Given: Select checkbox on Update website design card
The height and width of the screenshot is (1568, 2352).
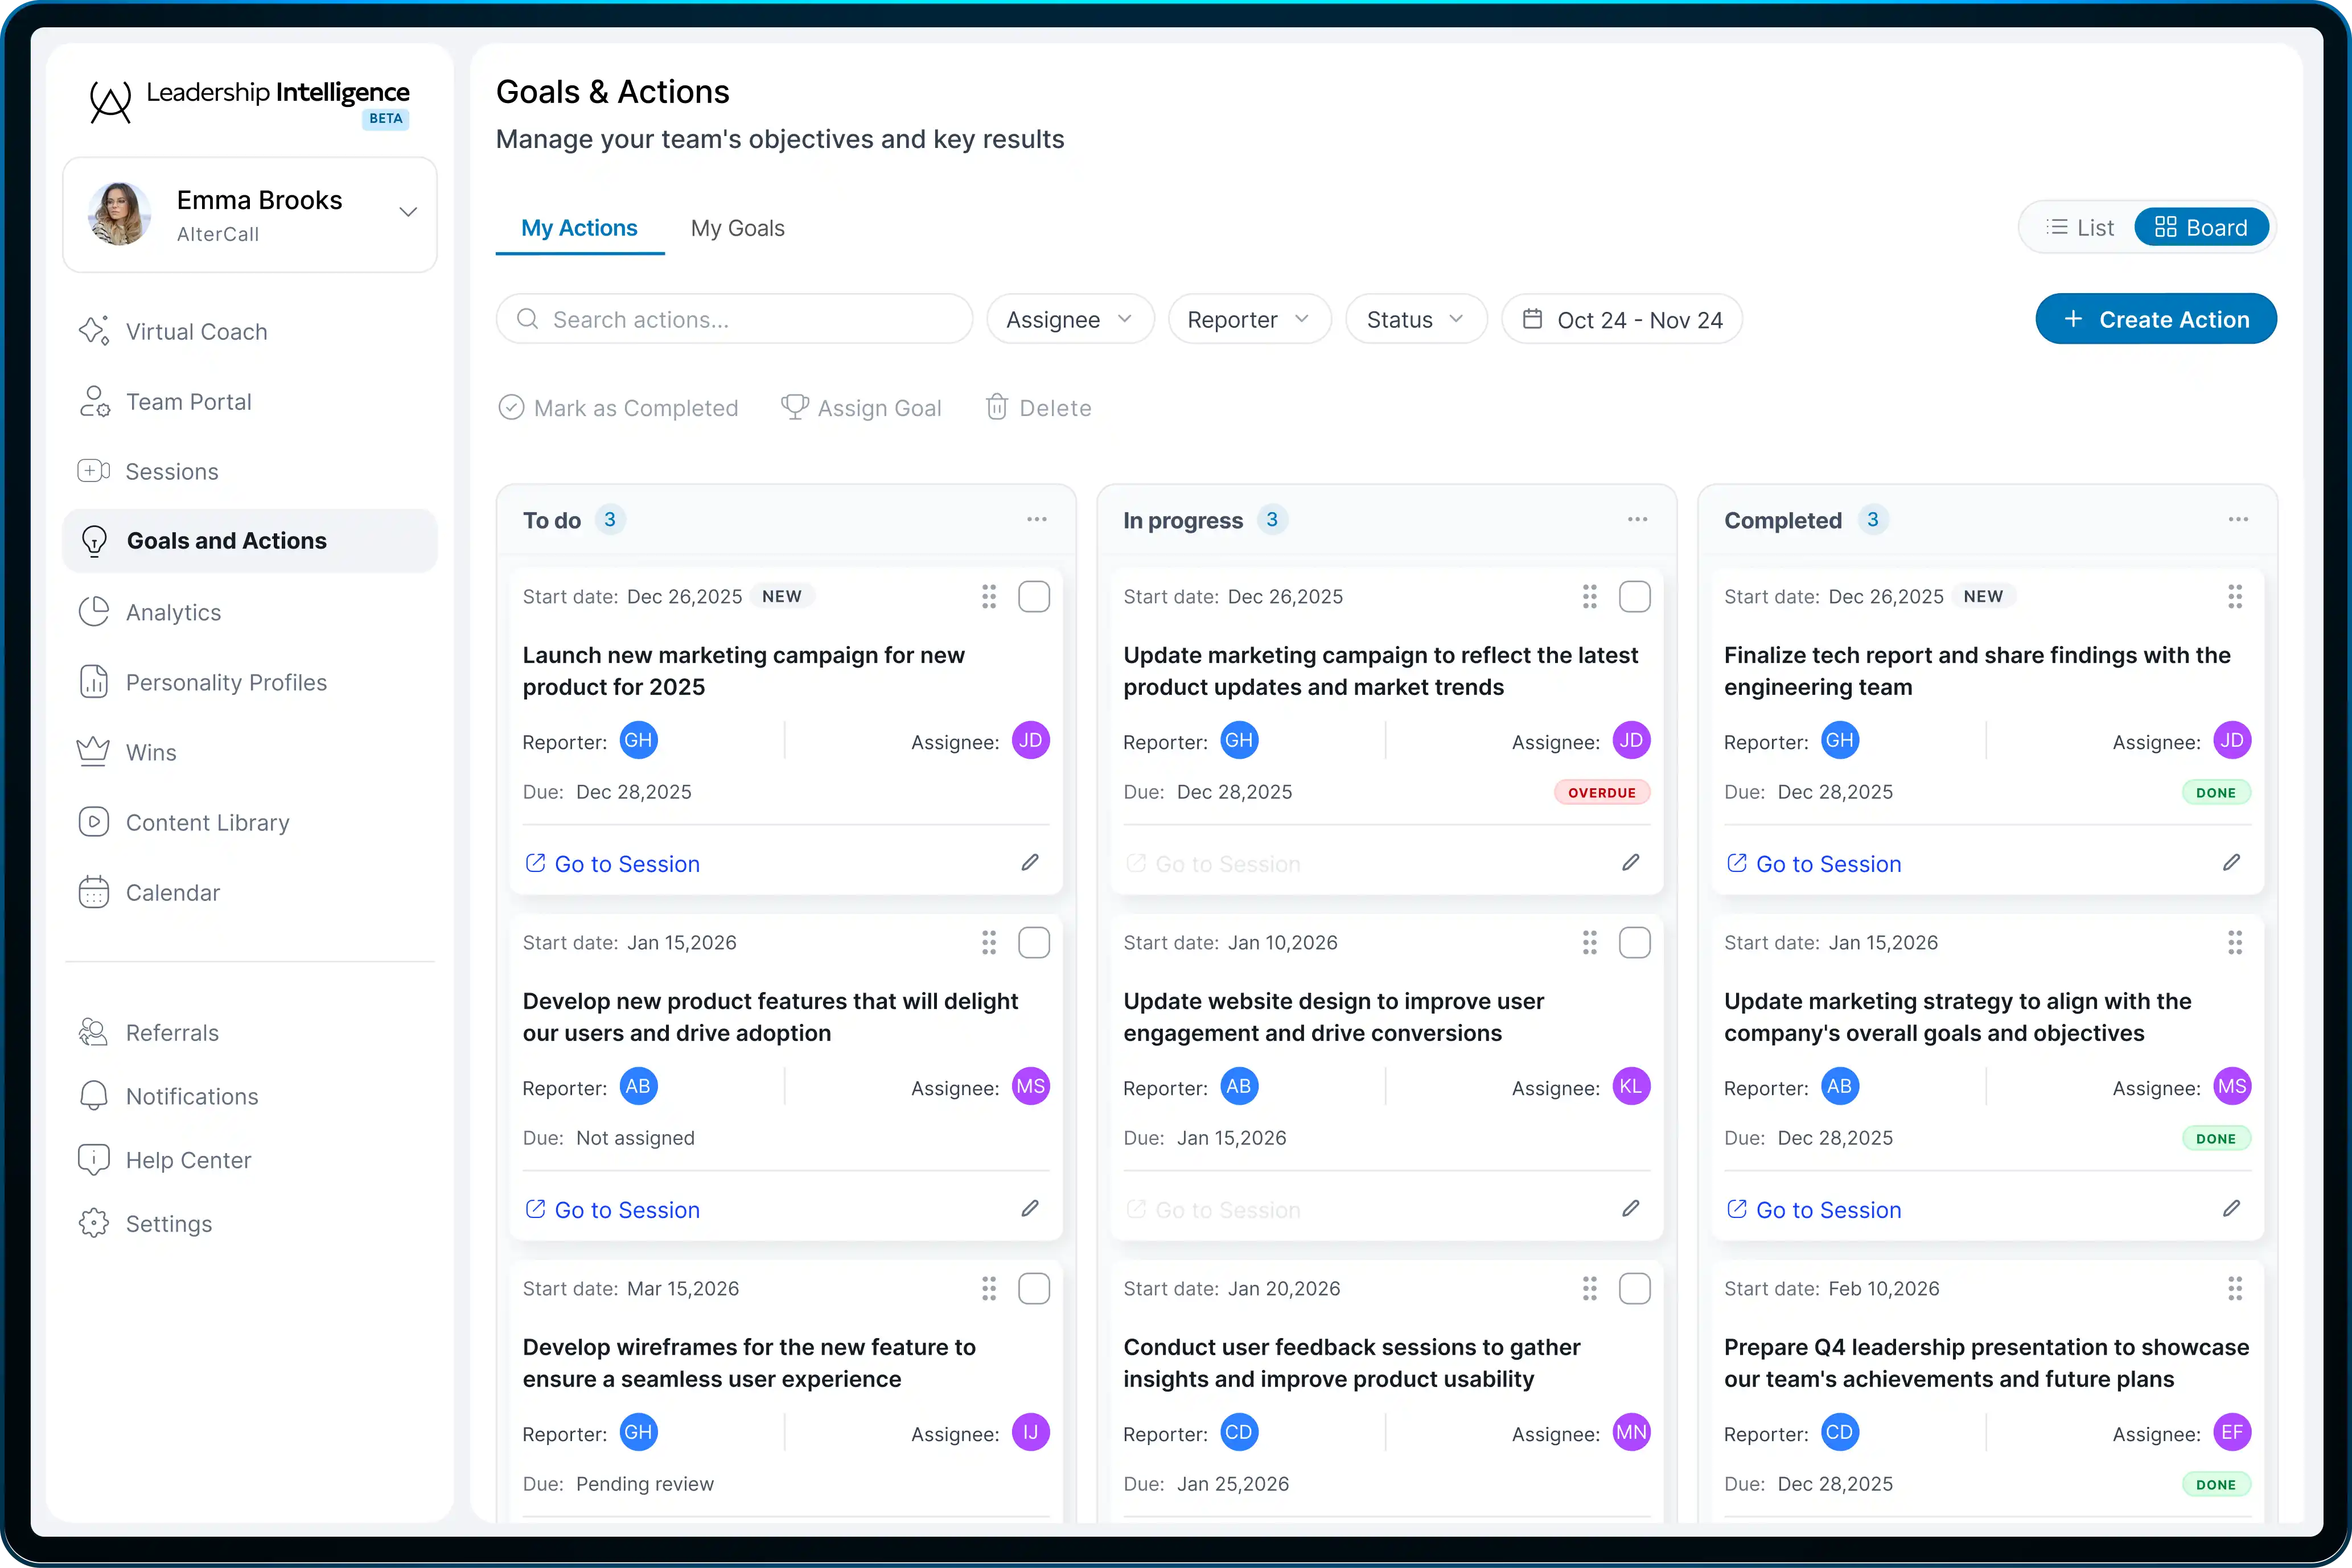Looking at the screenshot, I should click(x=1634, y=943).
